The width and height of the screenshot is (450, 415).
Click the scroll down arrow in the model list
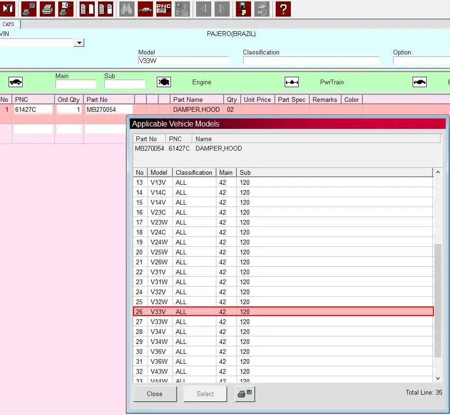tap(438, 378)
